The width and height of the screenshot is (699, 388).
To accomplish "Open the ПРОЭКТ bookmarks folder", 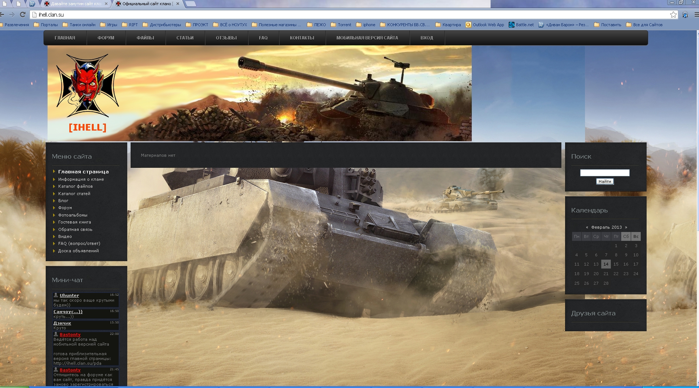I will point(197,25).
